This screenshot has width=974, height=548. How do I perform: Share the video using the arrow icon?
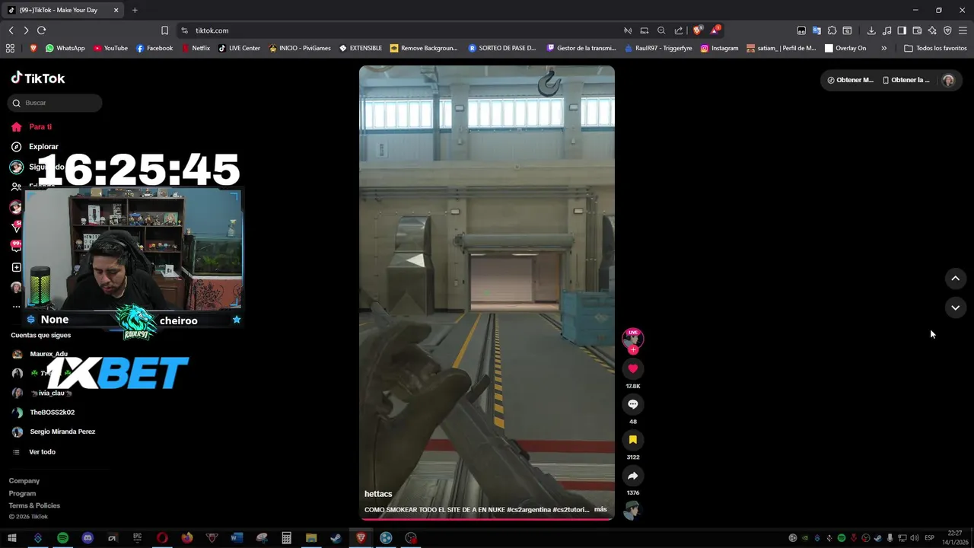[x=632, y=476]
